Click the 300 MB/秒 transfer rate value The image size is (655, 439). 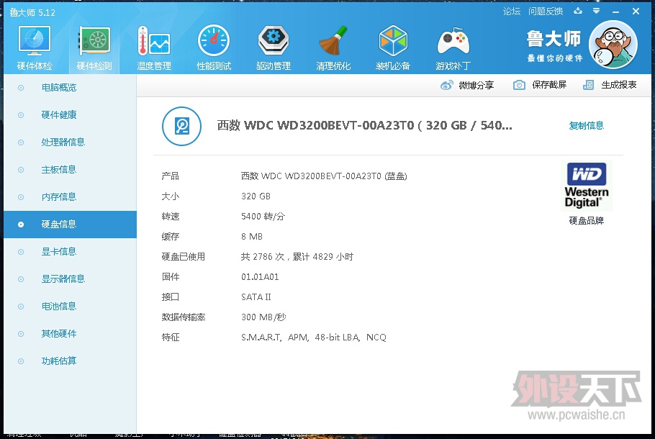coord(263,317)
